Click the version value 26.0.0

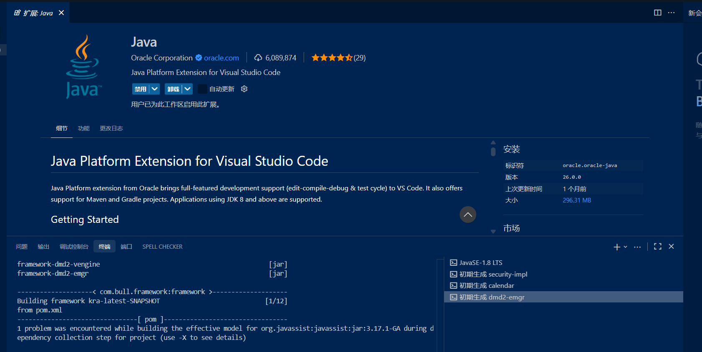pyautogui.click(x=572, y=177)
